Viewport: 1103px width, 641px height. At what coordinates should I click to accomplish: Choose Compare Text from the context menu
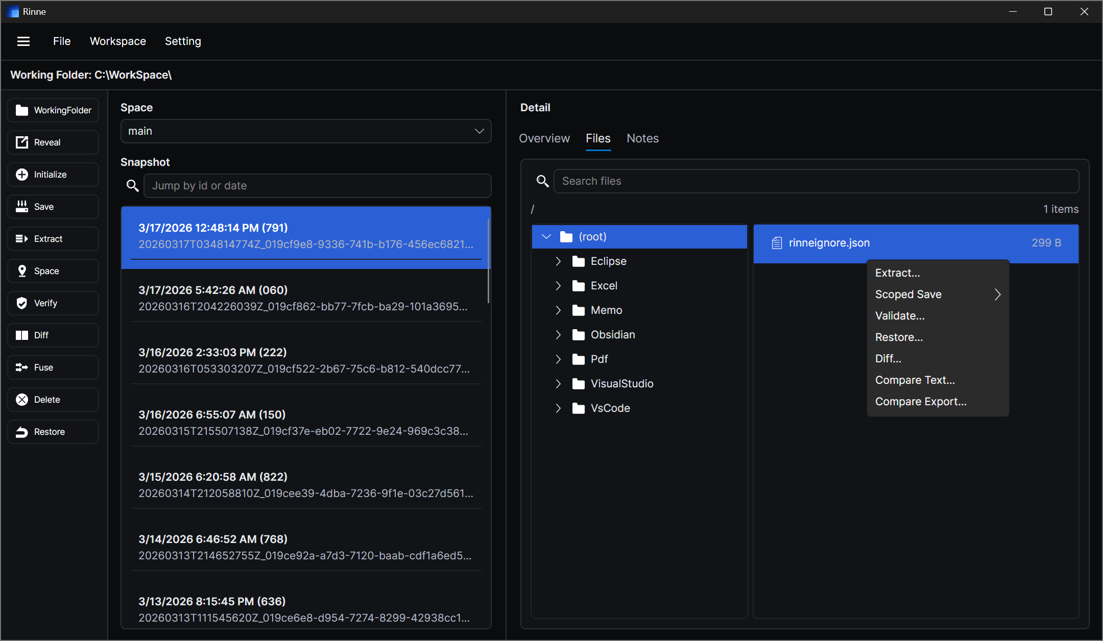916,380
